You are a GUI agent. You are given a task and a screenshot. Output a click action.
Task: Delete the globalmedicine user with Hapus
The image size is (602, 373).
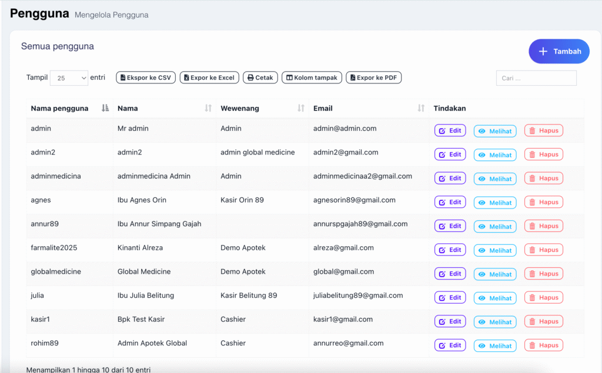543,274
